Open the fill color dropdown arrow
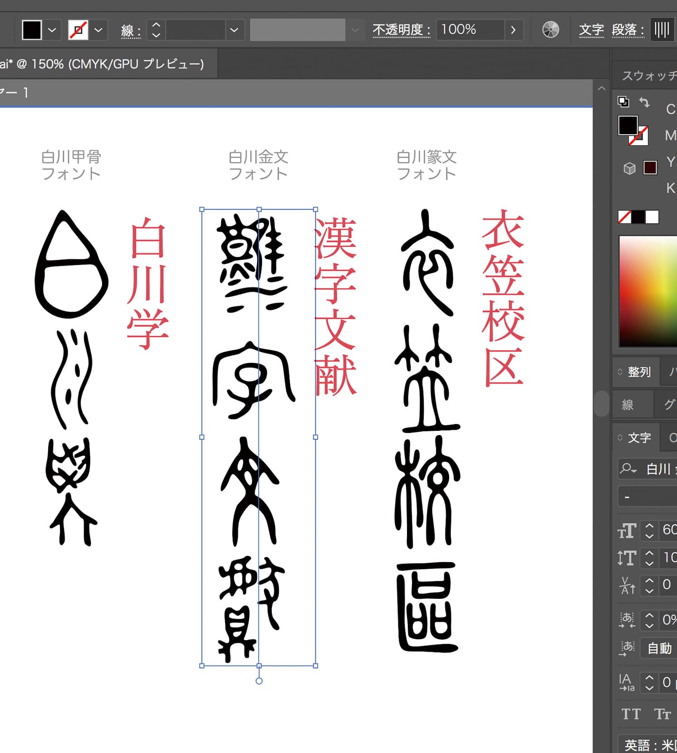This screenshot has width=677, height=753. tap(52, 30)
